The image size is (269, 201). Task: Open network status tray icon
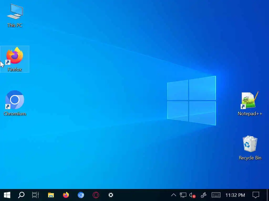click(x=183, y=195)
